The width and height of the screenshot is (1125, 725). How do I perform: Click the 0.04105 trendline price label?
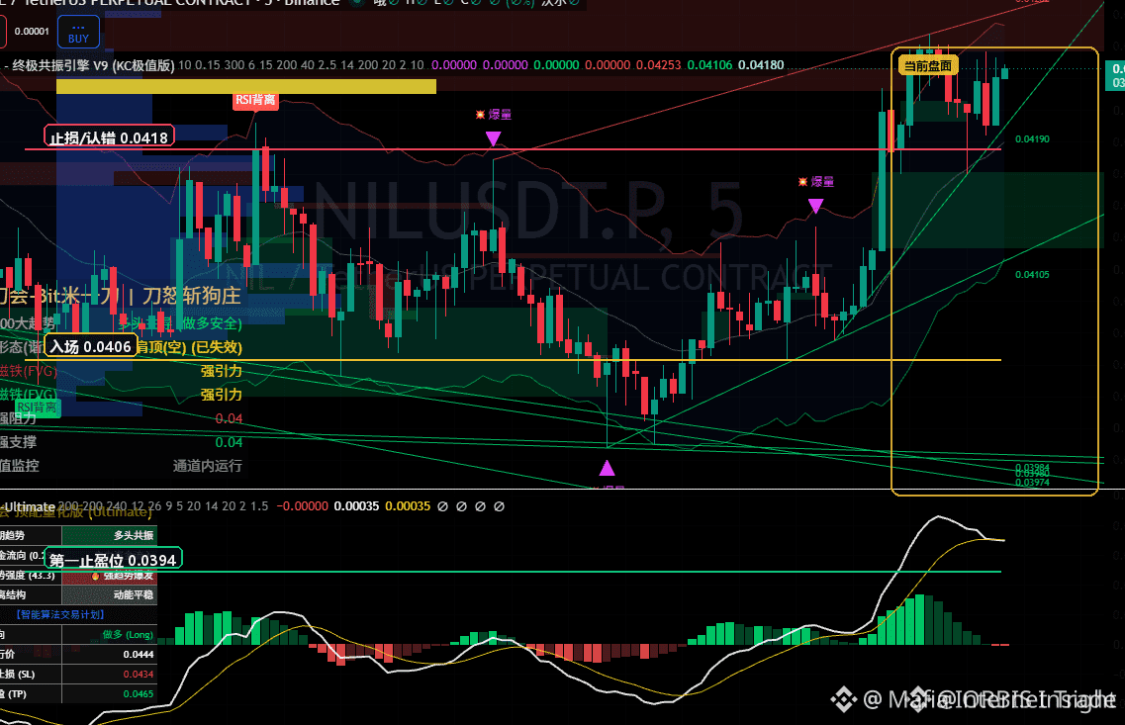tap(1032, 275)
